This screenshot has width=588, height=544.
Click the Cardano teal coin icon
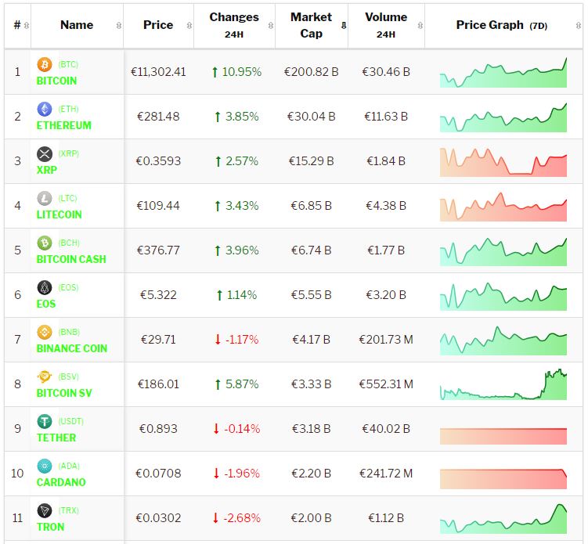pyautogui.click(x=45, y=466)
